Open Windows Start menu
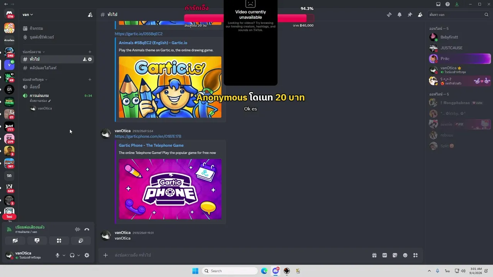This screenshot has width=493, height=277. (x=195, y=271)
